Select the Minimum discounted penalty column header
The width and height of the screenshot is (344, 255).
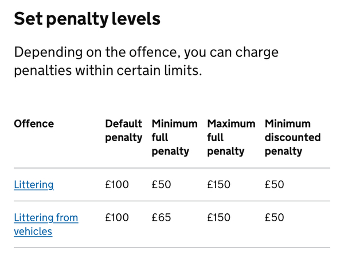coord(292,137)
